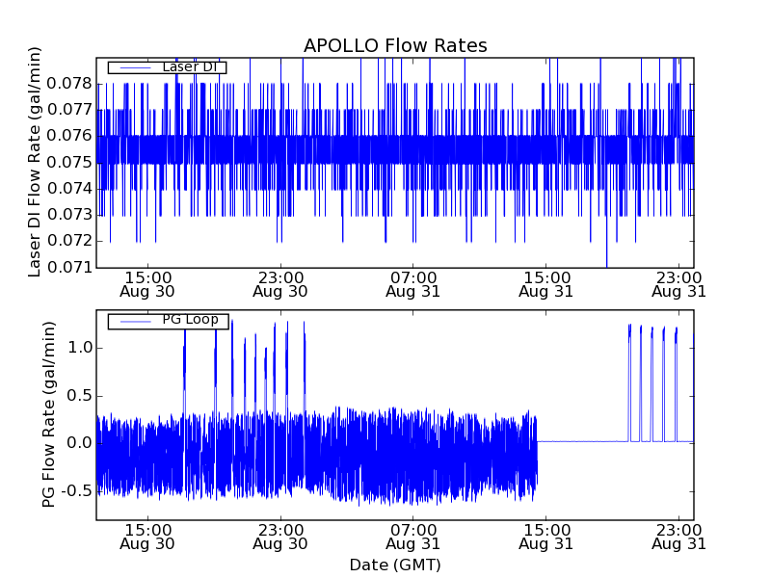This screenshot has width=771, height=578.
Task: Click top plot's 23:00 Aug 30 tick label
Action: [279, 283]
